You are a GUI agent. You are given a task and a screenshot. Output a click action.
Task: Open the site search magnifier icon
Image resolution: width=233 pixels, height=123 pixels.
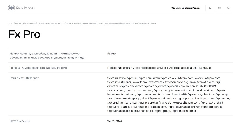228,8
